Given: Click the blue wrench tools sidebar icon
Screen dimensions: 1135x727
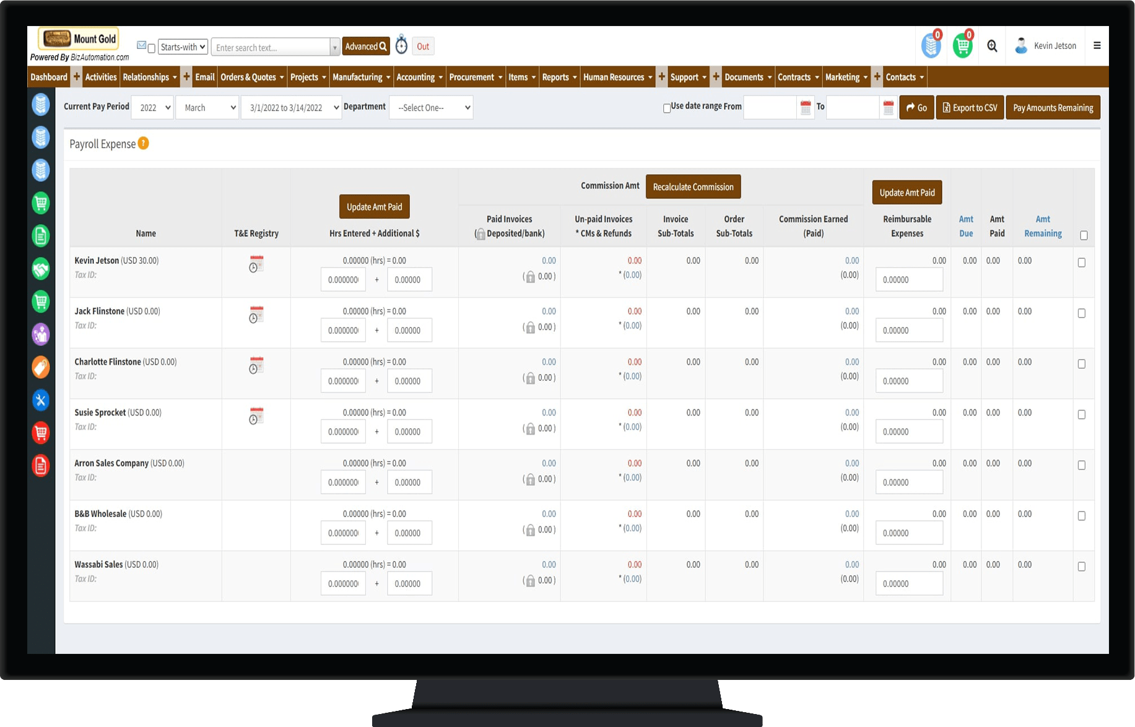Looking at the screenshot, I should (x=41, y=400).
